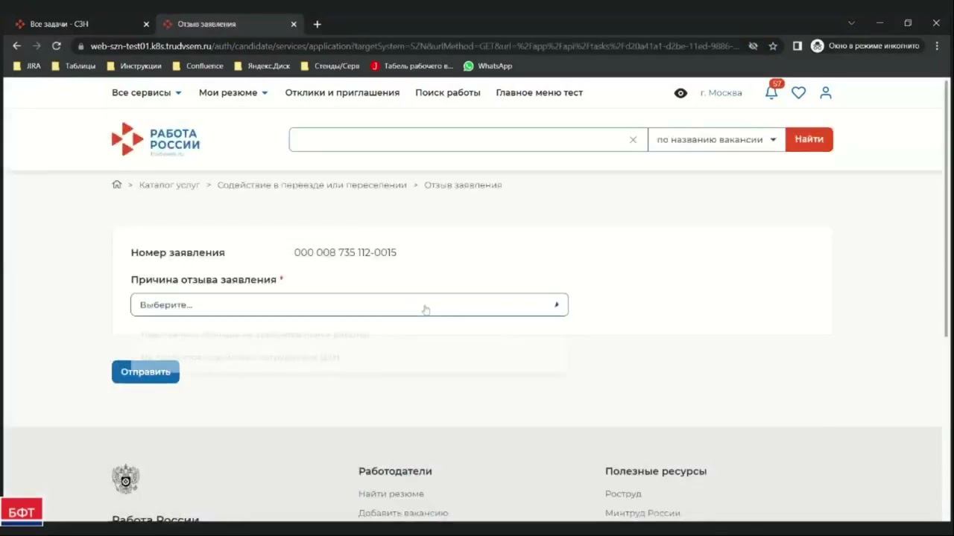Close the 'Отзыв заявления' tab
This screenshot has width=954, height=536.
294,24
